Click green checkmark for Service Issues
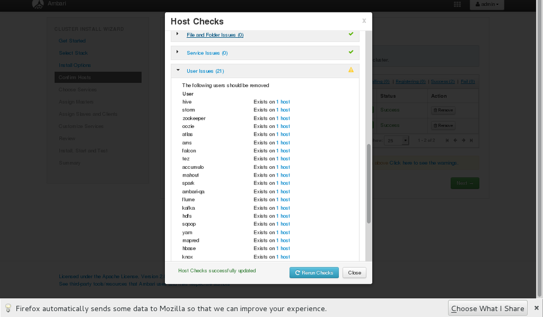 pyautogui.click(x=351, y=52)
